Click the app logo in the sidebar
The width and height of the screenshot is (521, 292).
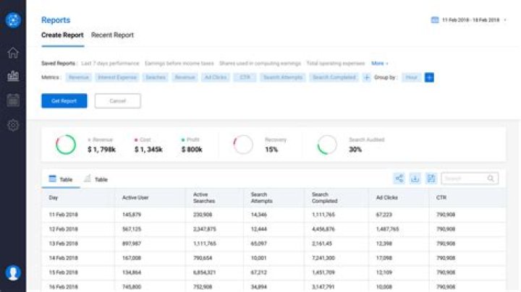pos(12,20)
